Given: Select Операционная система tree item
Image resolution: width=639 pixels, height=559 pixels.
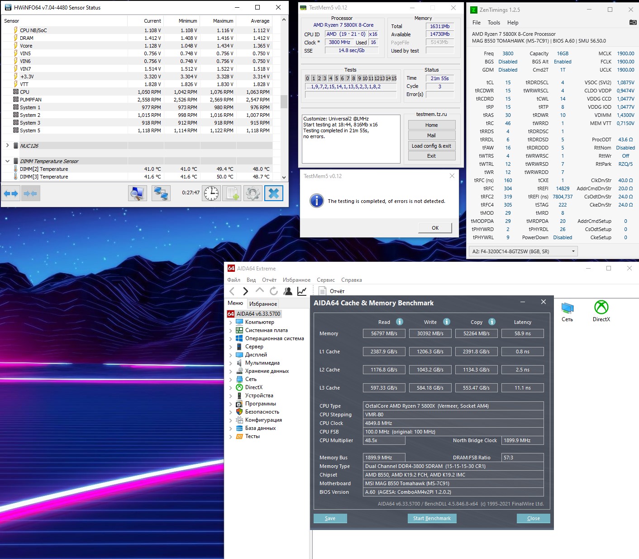Looking at the screenshot, I should pyautogui.click(x=274, y=338).
